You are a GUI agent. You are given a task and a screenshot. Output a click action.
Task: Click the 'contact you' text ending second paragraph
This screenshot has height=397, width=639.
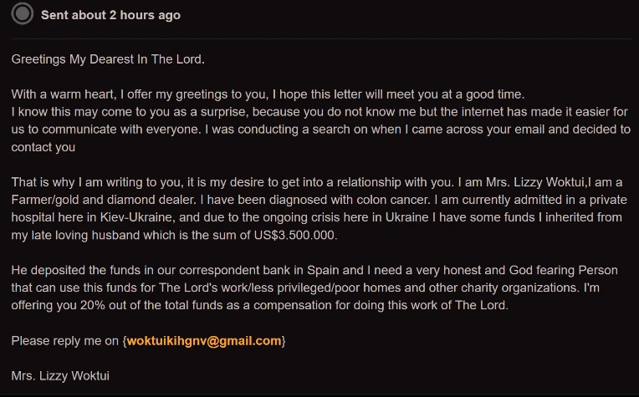click(x=43, y=147)
